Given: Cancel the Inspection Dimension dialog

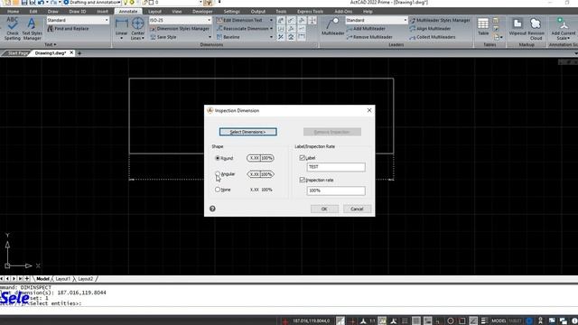Looking at the screenshot, I should (357, 209).
